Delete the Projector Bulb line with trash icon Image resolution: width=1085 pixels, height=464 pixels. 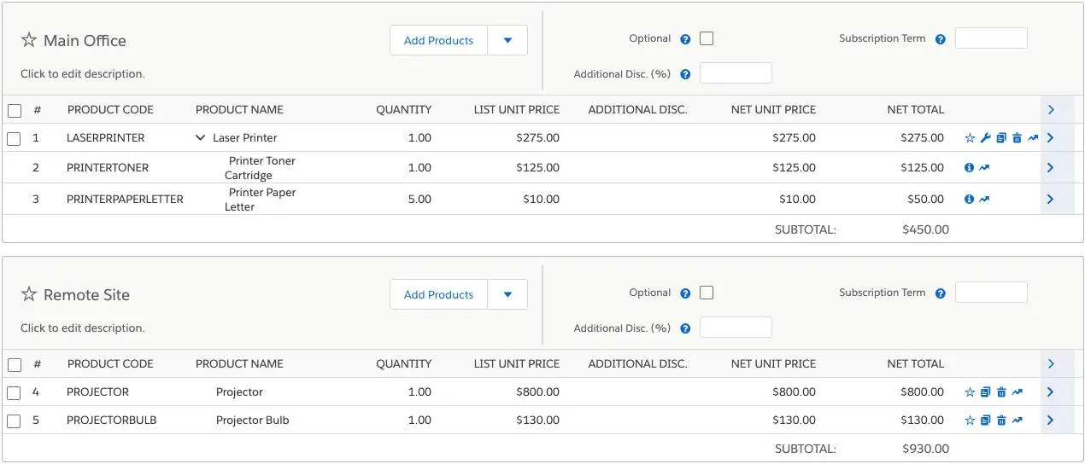(1001, 420)
